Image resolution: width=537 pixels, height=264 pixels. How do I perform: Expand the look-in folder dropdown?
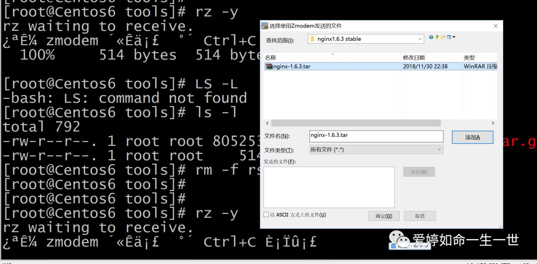pyautogui.click(x=420, y=39)
